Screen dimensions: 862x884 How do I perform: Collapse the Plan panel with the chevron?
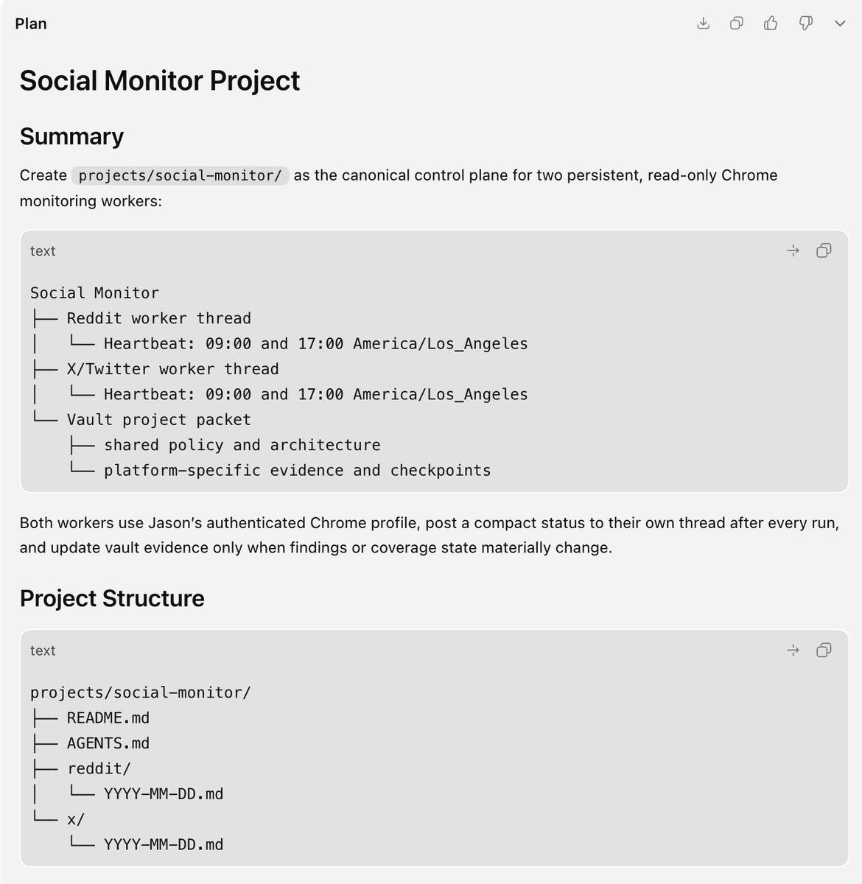coord(840,24)
